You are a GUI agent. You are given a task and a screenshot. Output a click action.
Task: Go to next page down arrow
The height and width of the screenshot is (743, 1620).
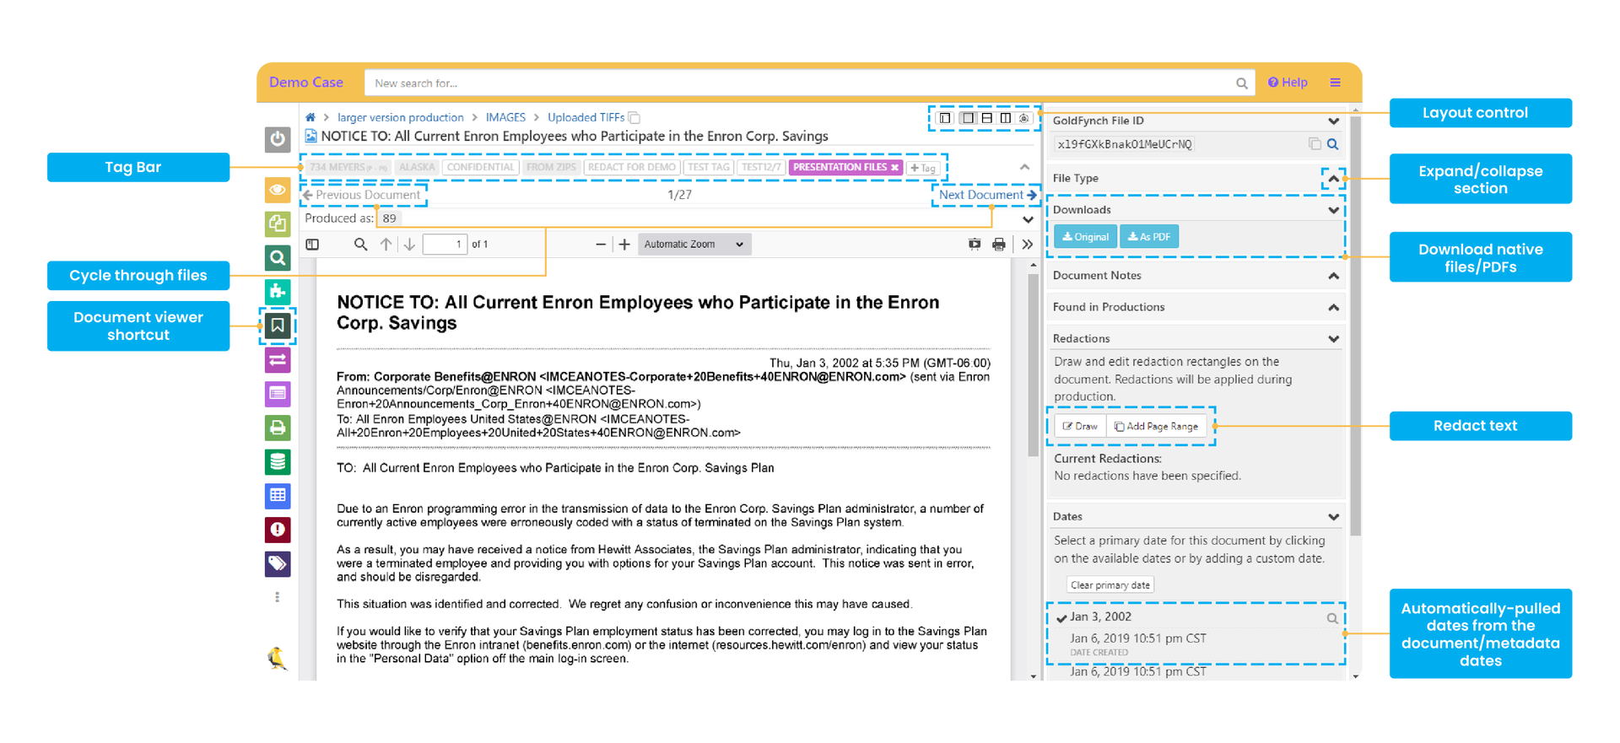click(x=409, y=245)
